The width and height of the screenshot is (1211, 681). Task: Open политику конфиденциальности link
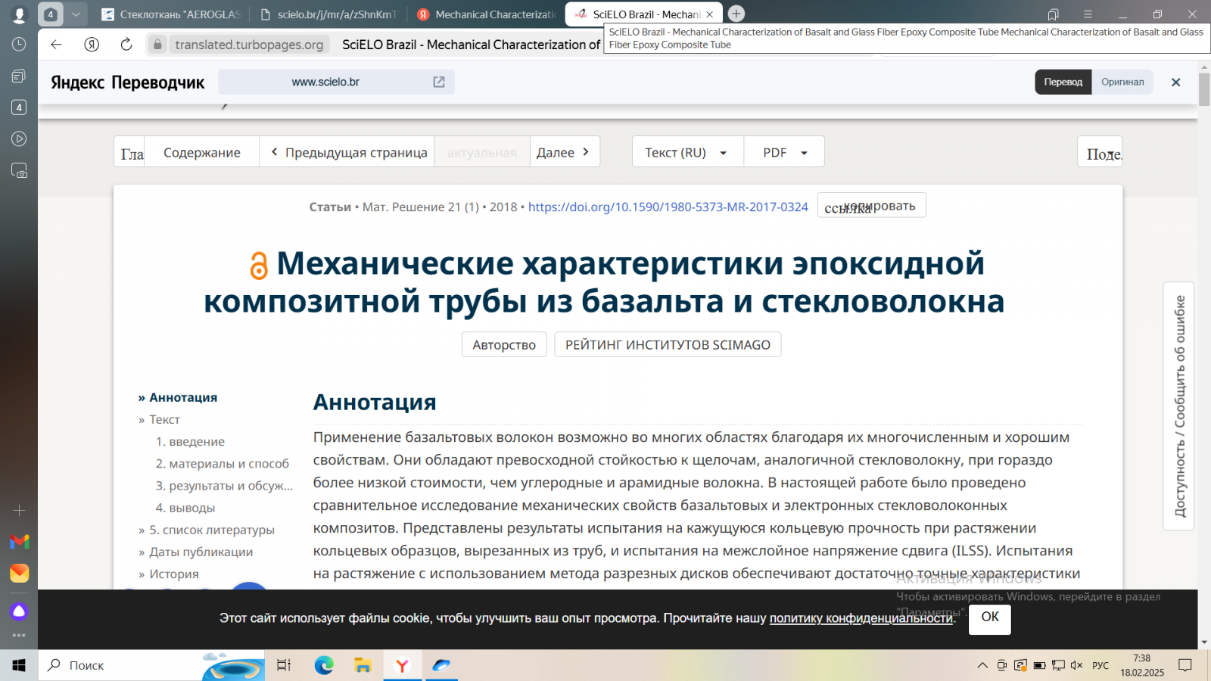tap(861, 618)
